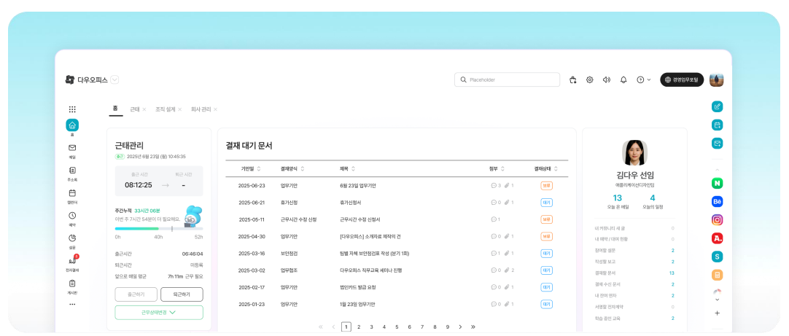
Task: Expand the 다우오피스 logo dropdown chevron
Action: click(114, 79)
